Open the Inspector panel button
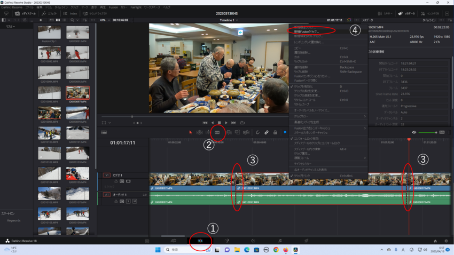Screen dimensions: 454x255 [x=430, y=13]
